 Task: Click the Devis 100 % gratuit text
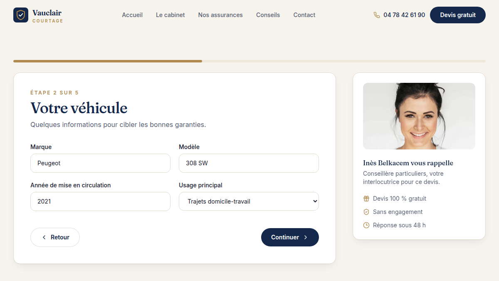[400, 199]
